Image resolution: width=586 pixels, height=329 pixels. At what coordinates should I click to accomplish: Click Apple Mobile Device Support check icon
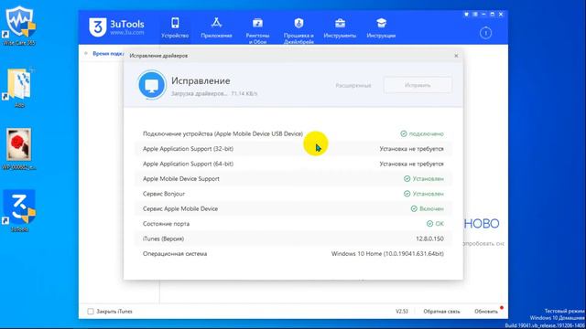tap(407, 179)
